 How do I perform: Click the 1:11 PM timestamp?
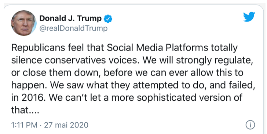point(24,125)
